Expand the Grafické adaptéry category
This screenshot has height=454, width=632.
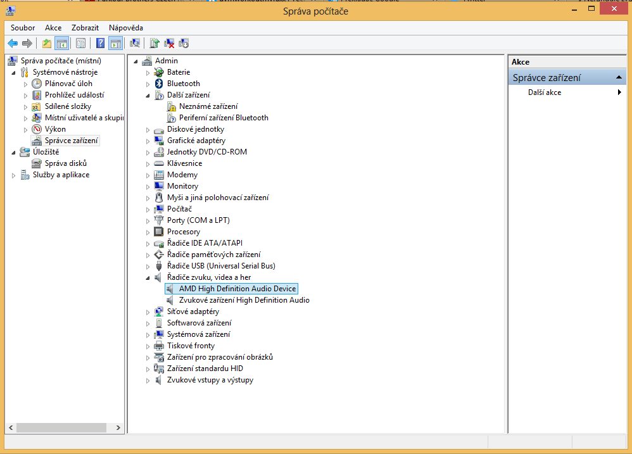(148, 141)
